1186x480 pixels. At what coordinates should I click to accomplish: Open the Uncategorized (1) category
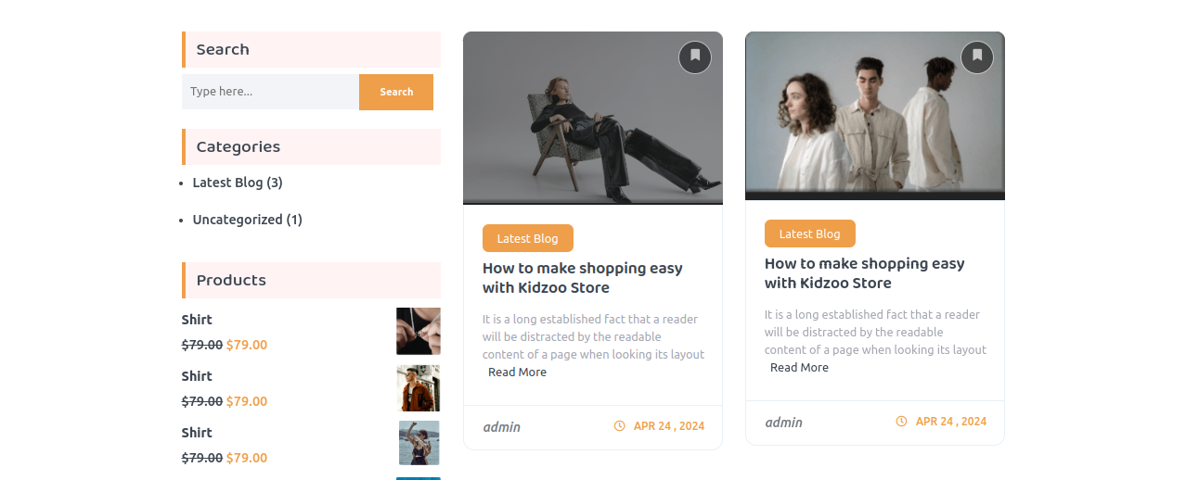[x=247, y=220]
